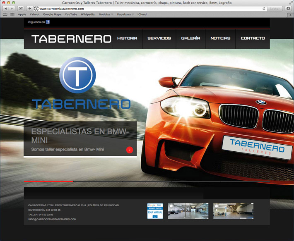Image resolution: width=294 pixels, height=241 pixels.
Task: Open the reading list book icon
Action: [5, 14]
